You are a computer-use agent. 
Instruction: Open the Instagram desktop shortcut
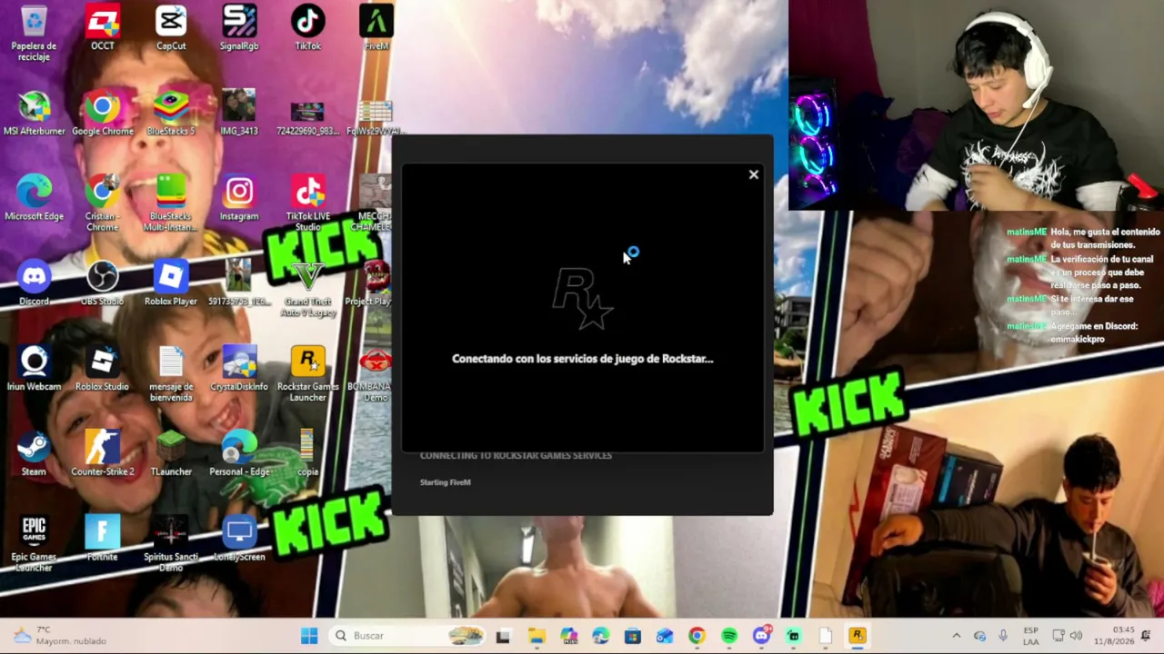pyautogui.click(x=239, y=198)
